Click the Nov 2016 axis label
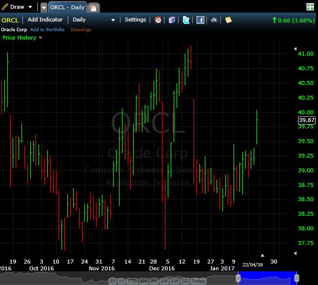Viewport: 318px width, 285px height. click(x=102, y=268)
